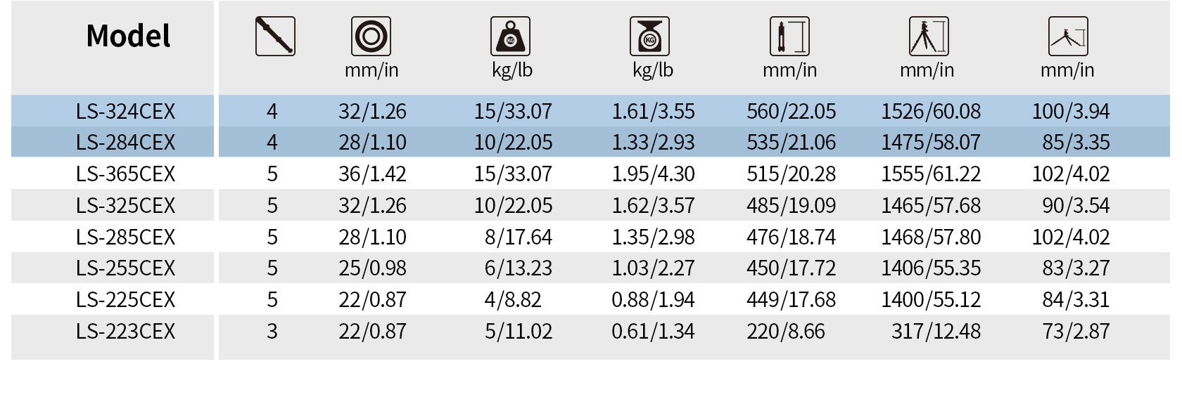Choose the LS-285CEX model label
This screenshot has height=404, width=1182.
[125, 237]
